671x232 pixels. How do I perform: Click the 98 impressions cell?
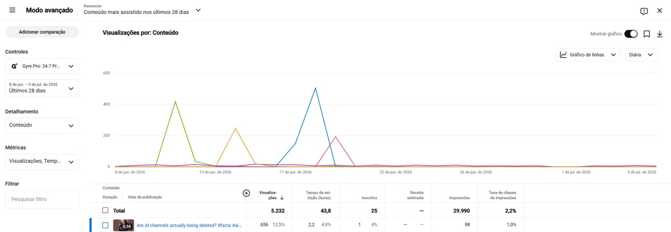click(466, 225)
